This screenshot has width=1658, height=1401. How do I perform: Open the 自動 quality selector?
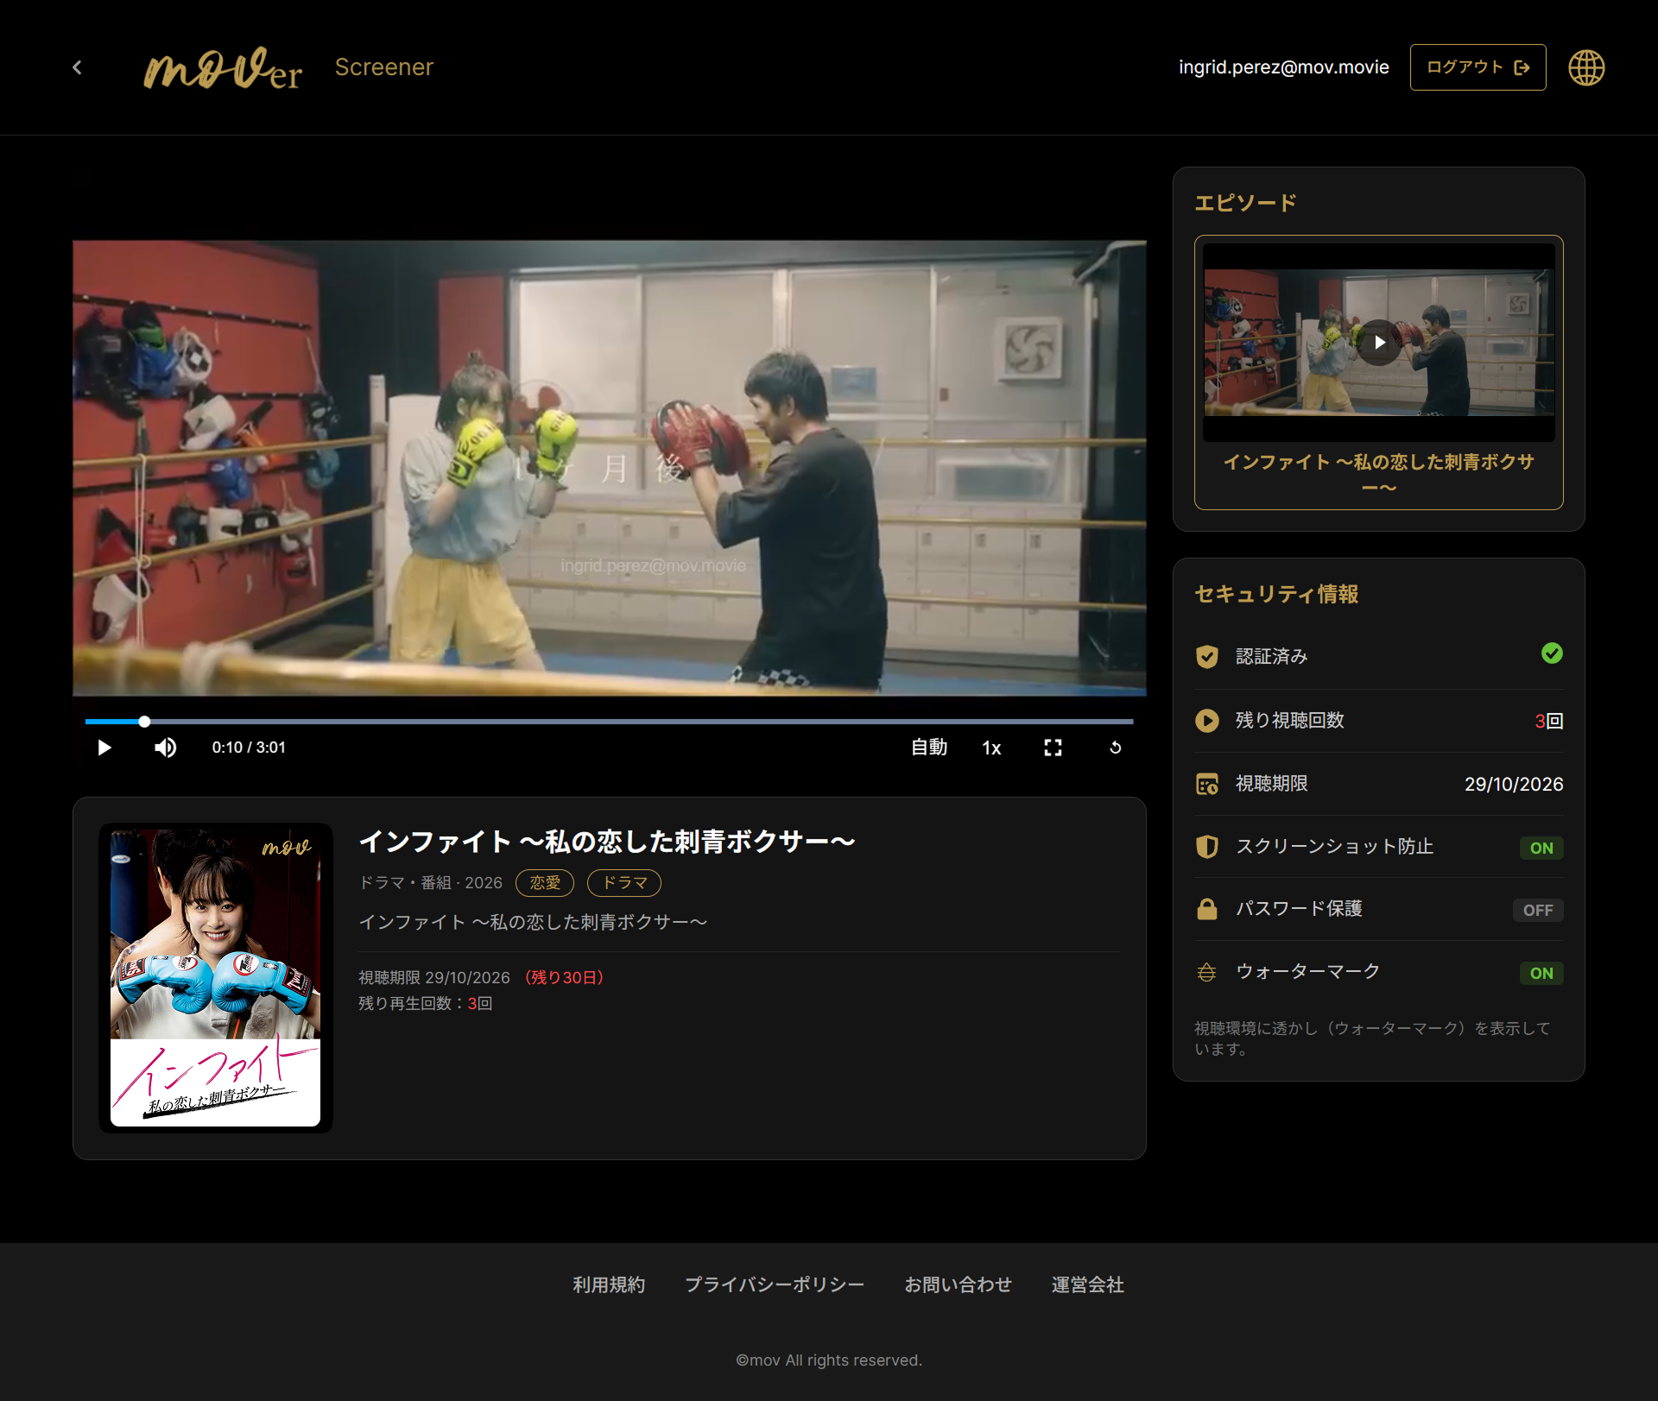point(929,748)
